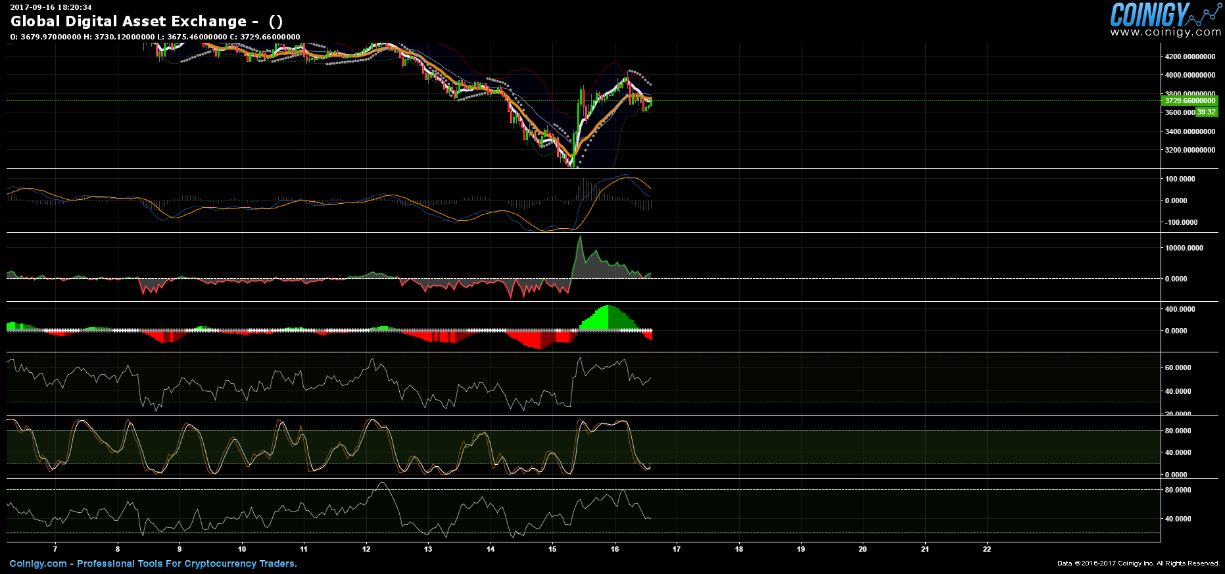Click date 14 on the time axis
The height and width of the screenshot is (574, 1225).
[x=491, y=549]
